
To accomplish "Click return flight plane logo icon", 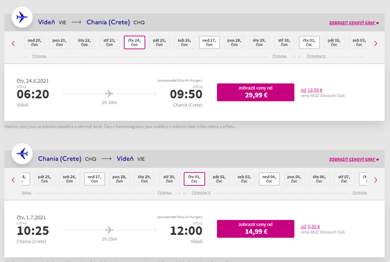I will [x=22, y=154].
